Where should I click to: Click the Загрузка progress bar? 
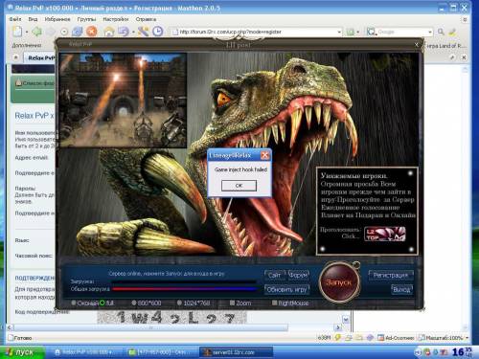185,281
